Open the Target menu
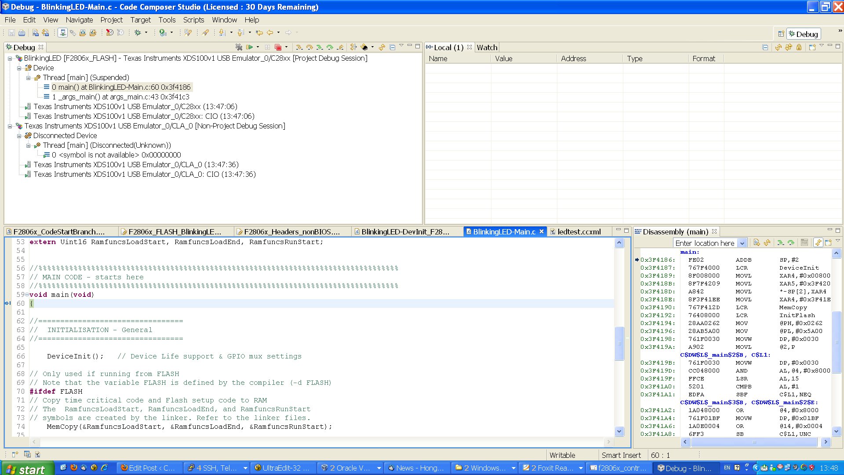 (x=140, y=20)
